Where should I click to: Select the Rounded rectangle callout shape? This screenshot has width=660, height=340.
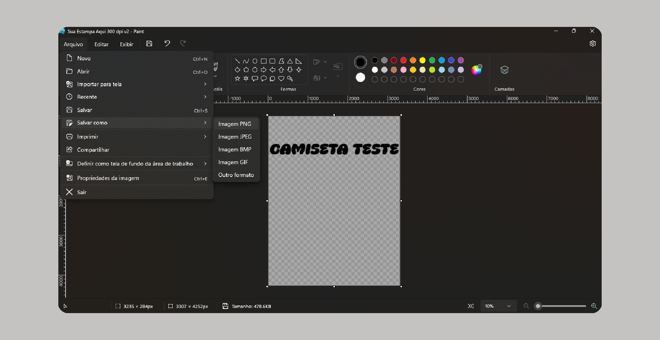(255, 79)
